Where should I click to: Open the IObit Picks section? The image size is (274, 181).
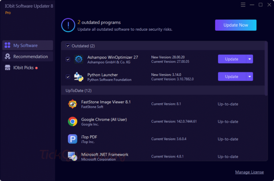(x=27, y=67)
